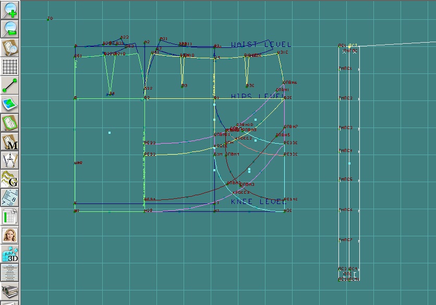This screenshot has height=305, width=436.
Task: Toggle the grid display icon
Action: [x=10, y=67]
